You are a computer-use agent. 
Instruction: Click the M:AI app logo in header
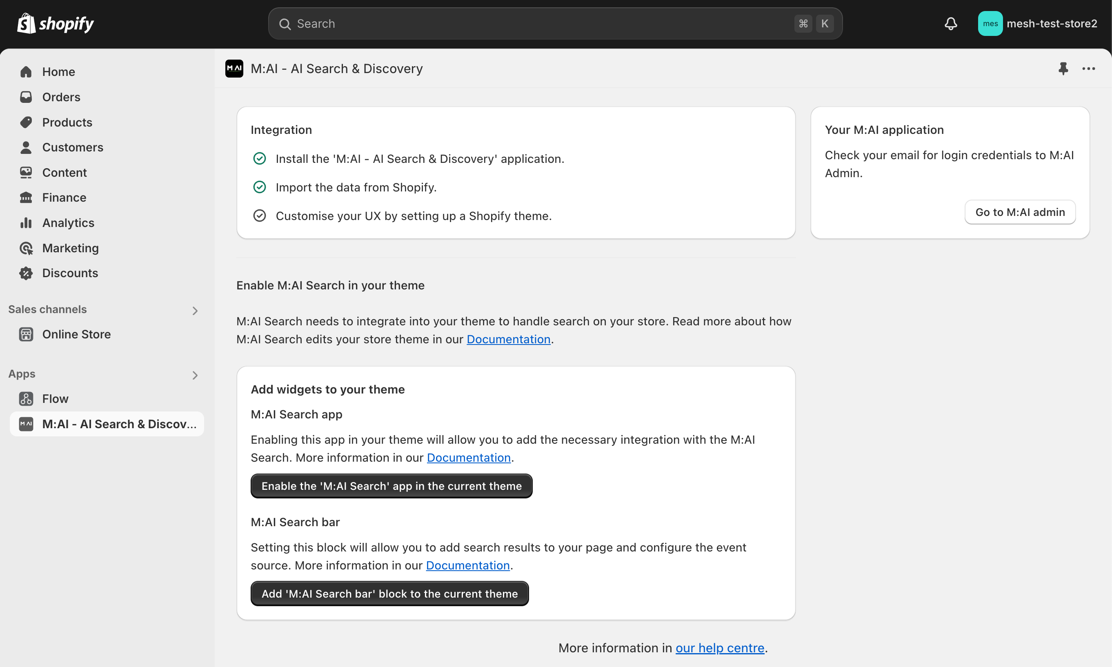(234, 69)
